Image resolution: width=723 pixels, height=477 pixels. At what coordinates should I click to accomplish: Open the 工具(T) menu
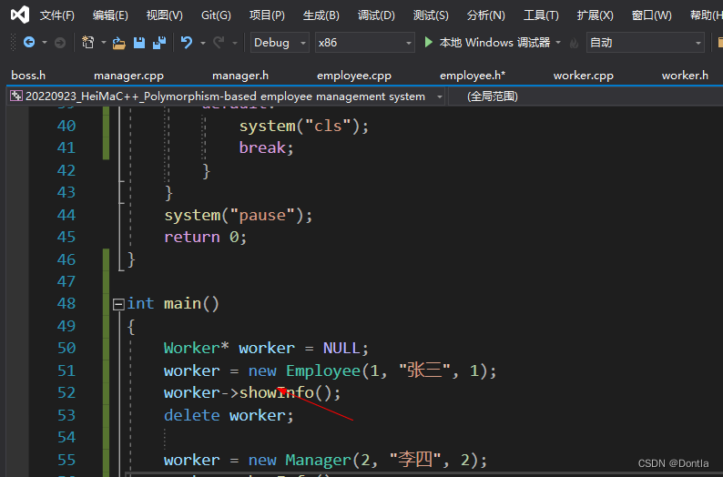point(541,15)
